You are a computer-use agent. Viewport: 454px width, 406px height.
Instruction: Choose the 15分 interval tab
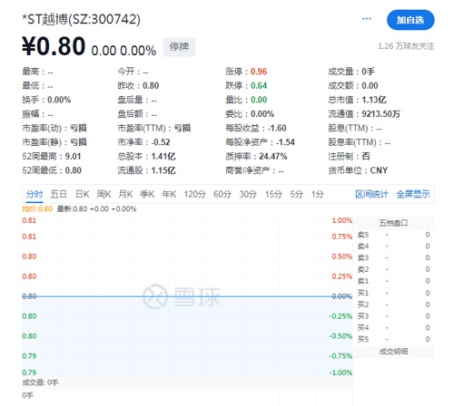pyautogui.click(x=273, y=194)
